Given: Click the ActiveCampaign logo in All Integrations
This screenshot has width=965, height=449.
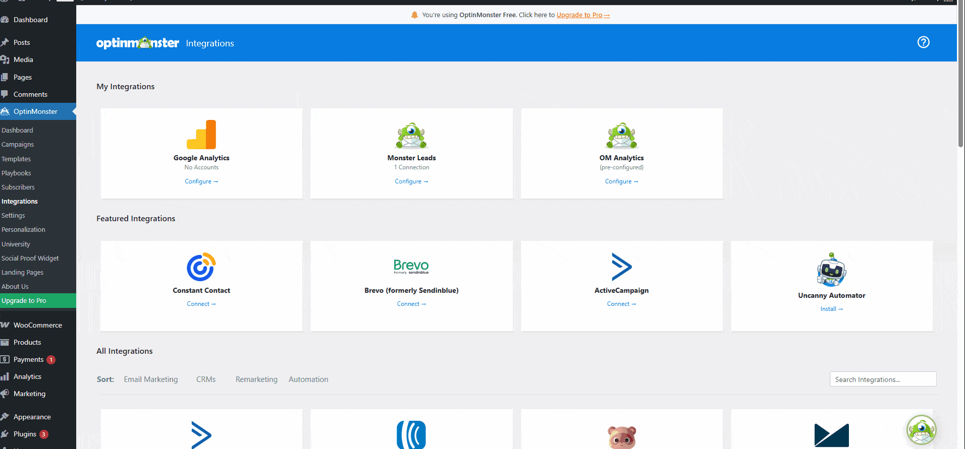Looking at the screenshot, I should click(x=201, y=434).
